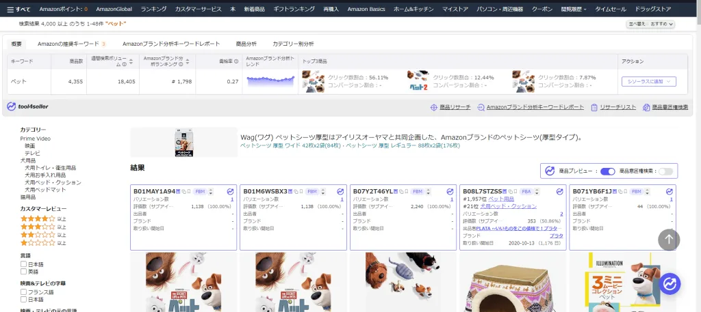Screen dimensions: 701x312
Task: Enable the 商品意匠権検索 toggle switch
Action: (x=665, y=171)
